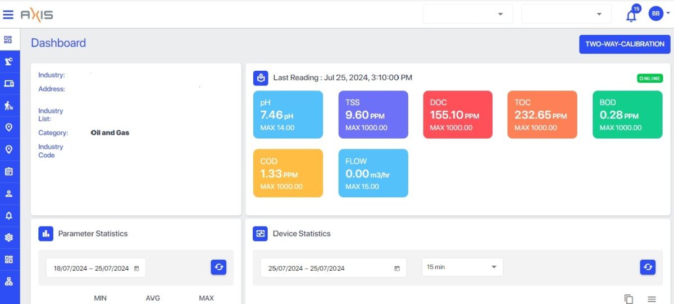This screenshot has width=674, height=304.
Task: Select the red DOC parameter card
Action: (458, 115)
